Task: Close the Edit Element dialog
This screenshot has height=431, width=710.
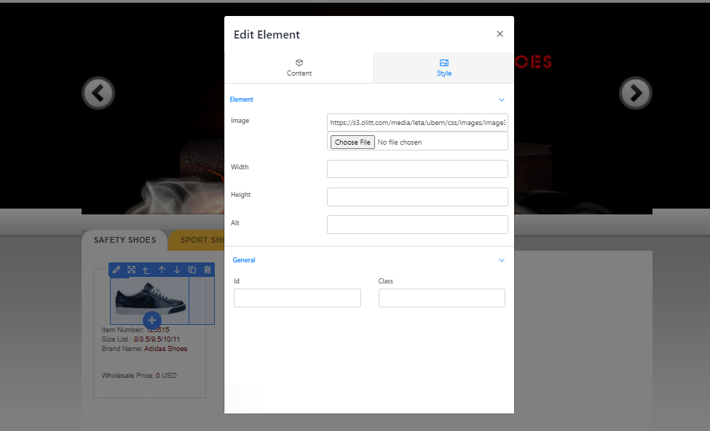Action: click(500, 34)
